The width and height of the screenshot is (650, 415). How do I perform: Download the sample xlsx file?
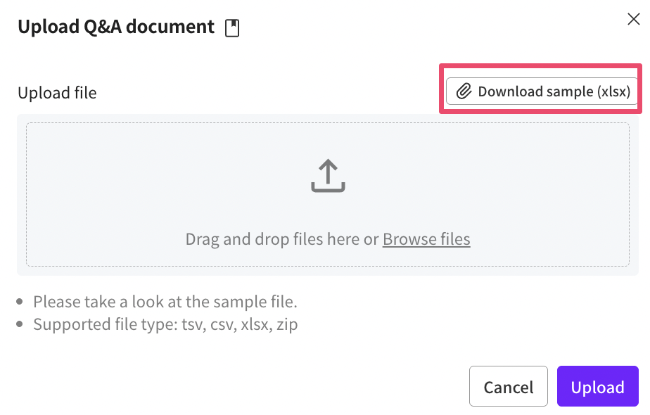[x=542, y=91]
